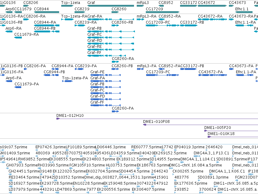
Task: Open the LD06446.3prime EST label
Action: coord(111,147)
